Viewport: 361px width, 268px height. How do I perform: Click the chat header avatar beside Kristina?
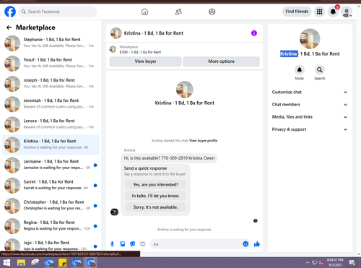(116, 33)
